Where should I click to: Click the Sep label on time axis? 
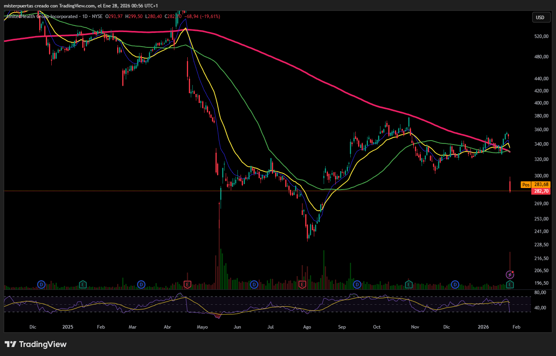tap(342, 327)
